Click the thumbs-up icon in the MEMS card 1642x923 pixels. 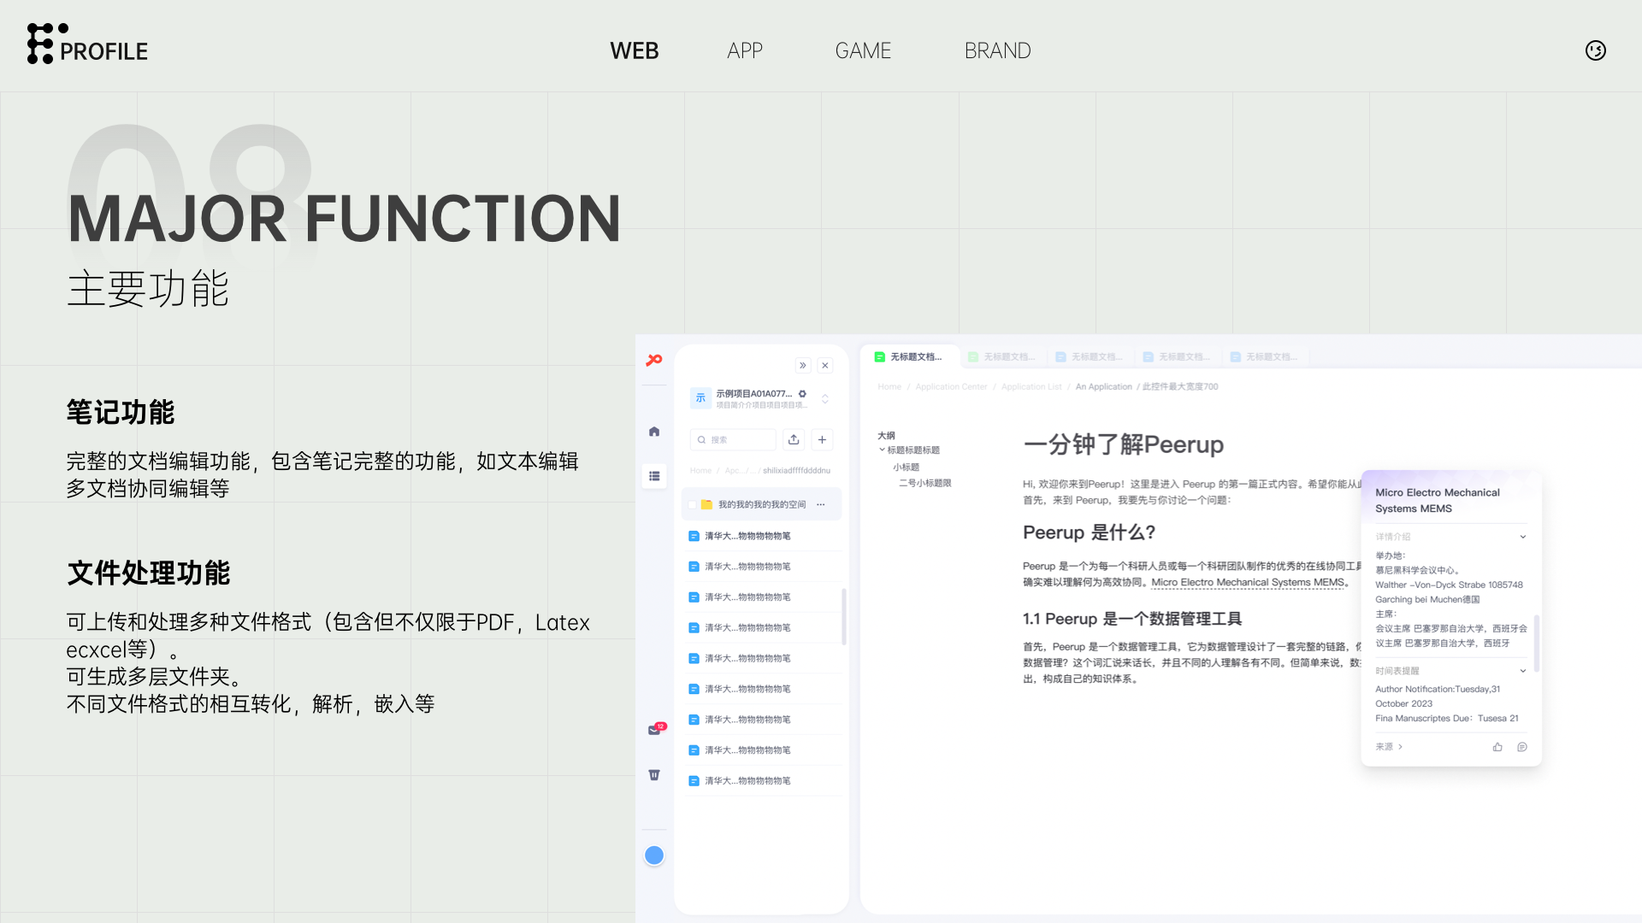pos(1497,747)
